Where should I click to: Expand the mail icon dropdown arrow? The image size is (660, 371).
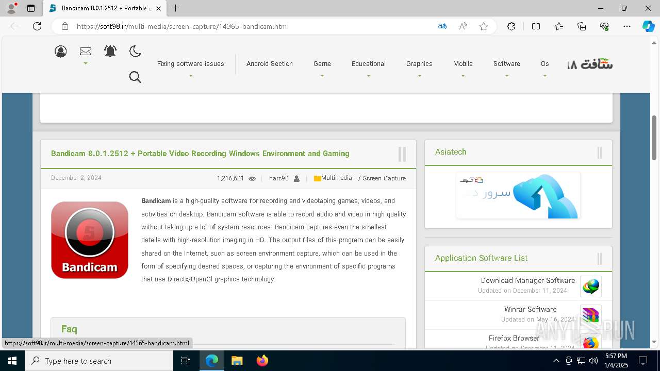(x=86, y=64)
